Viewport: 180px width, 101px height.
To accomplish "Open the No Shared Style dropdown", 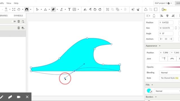I will [170, 78].
